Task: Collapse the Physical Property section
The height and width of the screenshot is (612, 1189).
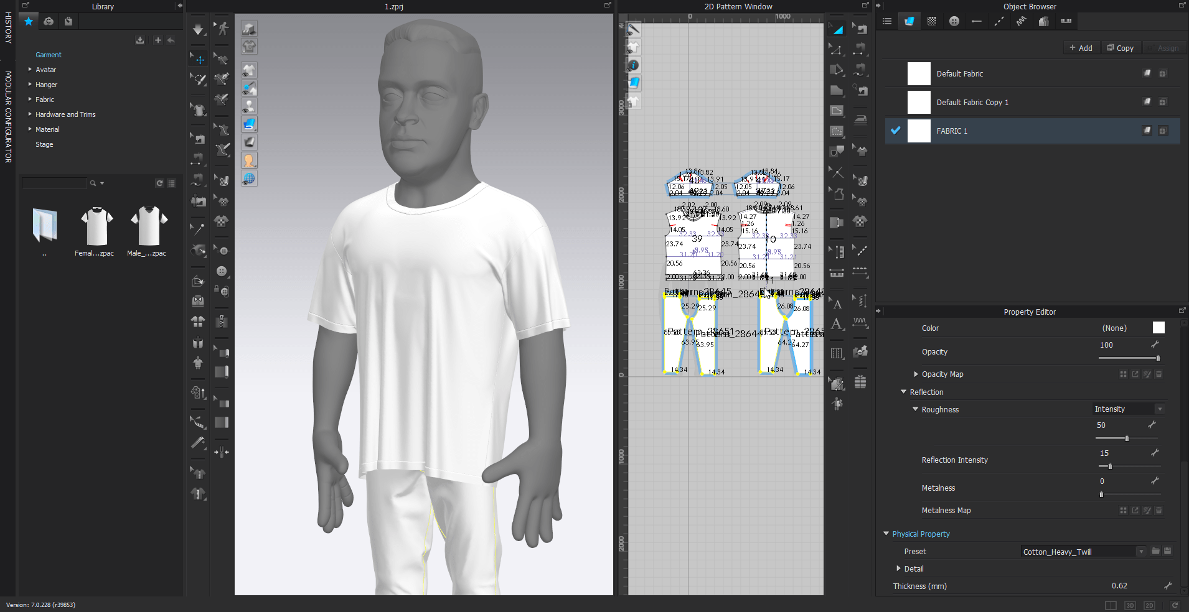Action: 886,534
